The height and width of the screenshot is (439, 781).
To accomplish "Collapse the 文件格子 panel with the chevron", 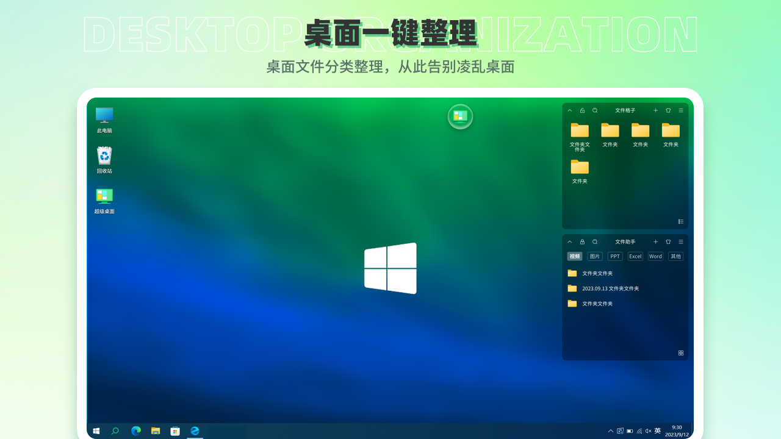I will (x=570, y=110).
